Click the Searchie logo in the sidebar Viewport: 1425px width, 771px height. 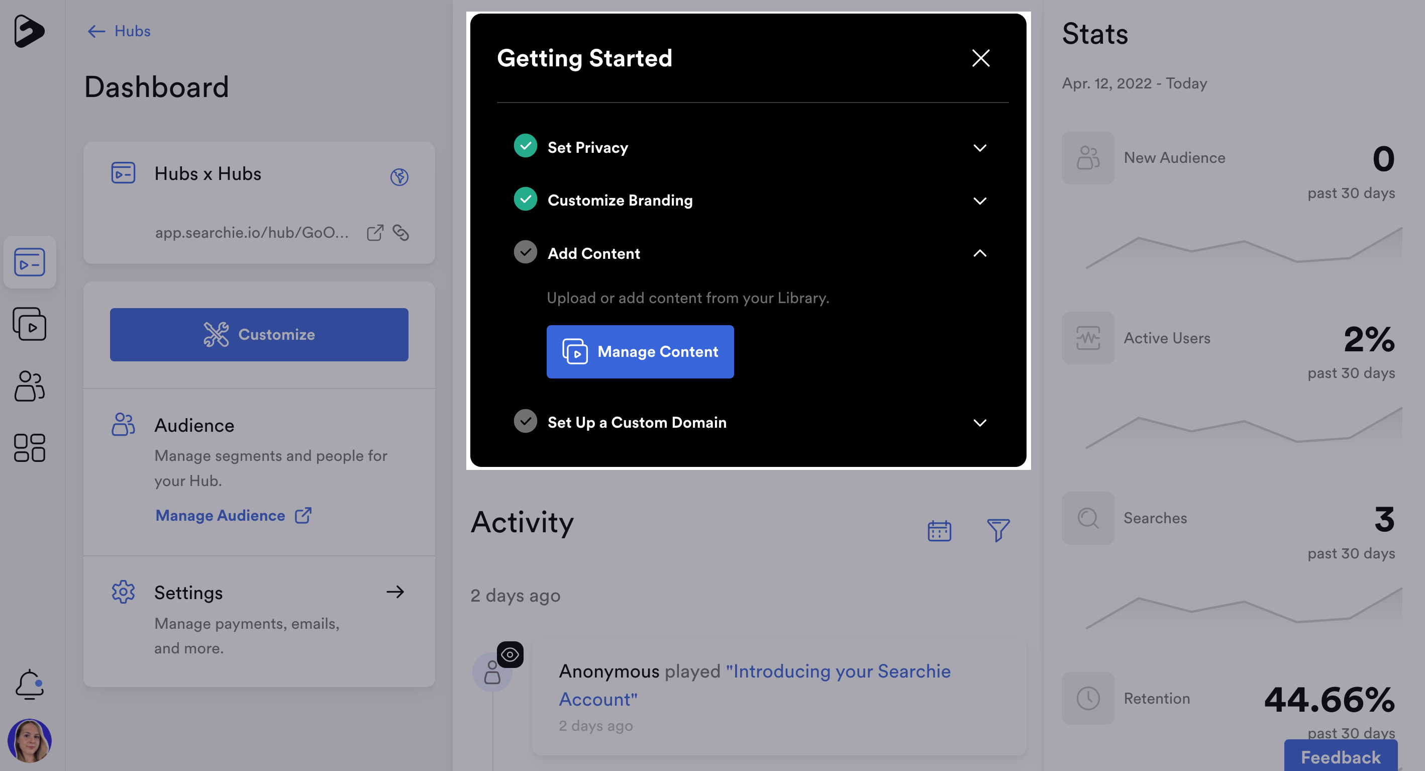pos(29,31)
